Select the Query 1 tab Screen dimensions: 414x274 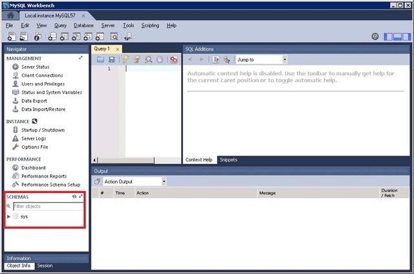102,49
